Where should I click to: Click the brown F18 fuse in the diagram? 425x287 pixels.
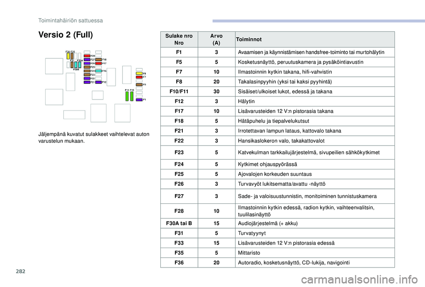(98, 60)
